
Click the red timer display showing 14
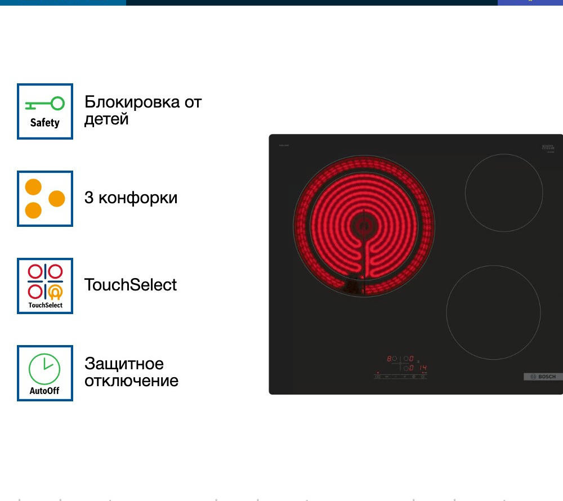pyautogui.click(x=422, y=368)
